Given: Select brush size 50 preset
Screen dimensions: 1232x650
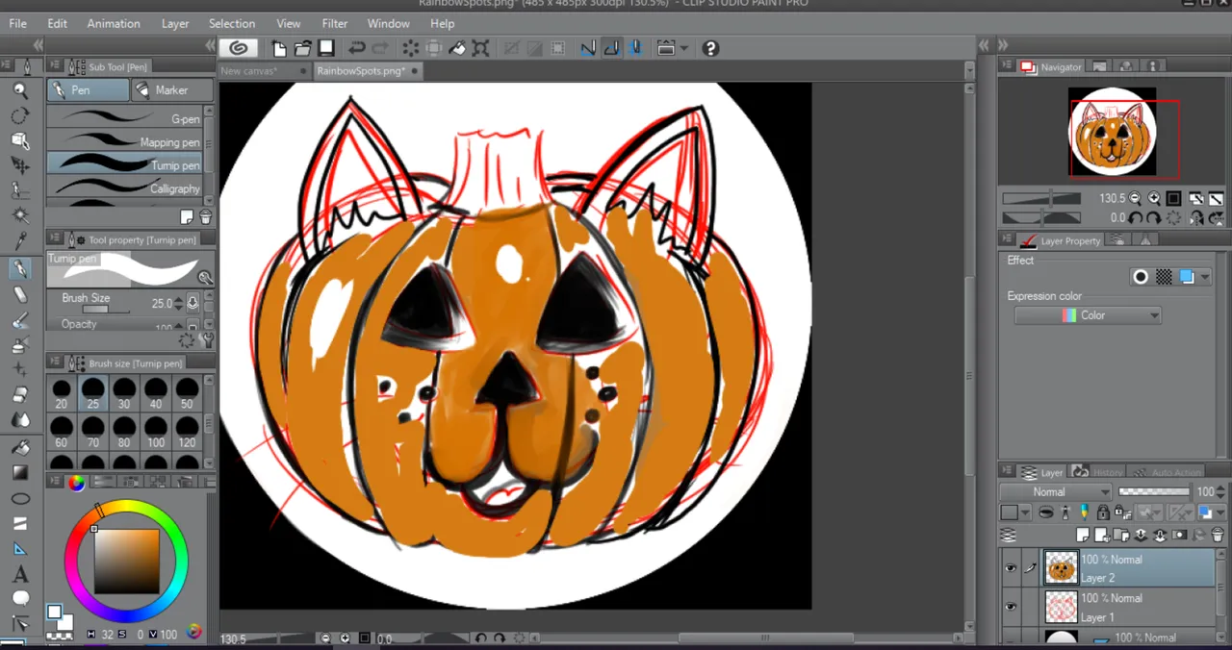Looking at the screenshot, I should point(187,392).
